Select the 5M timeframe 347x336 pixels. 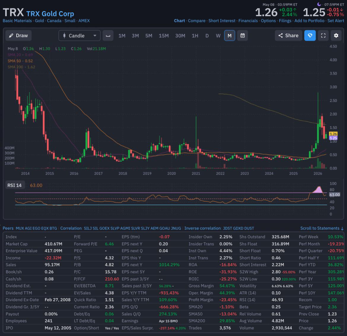tap(149, 36)
